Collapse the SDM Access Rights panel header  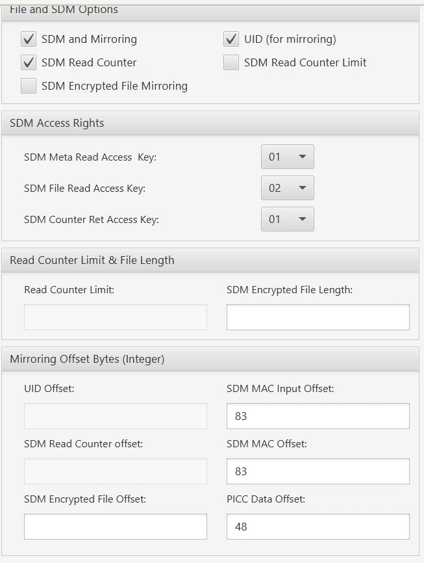click(x=210, y=124)
